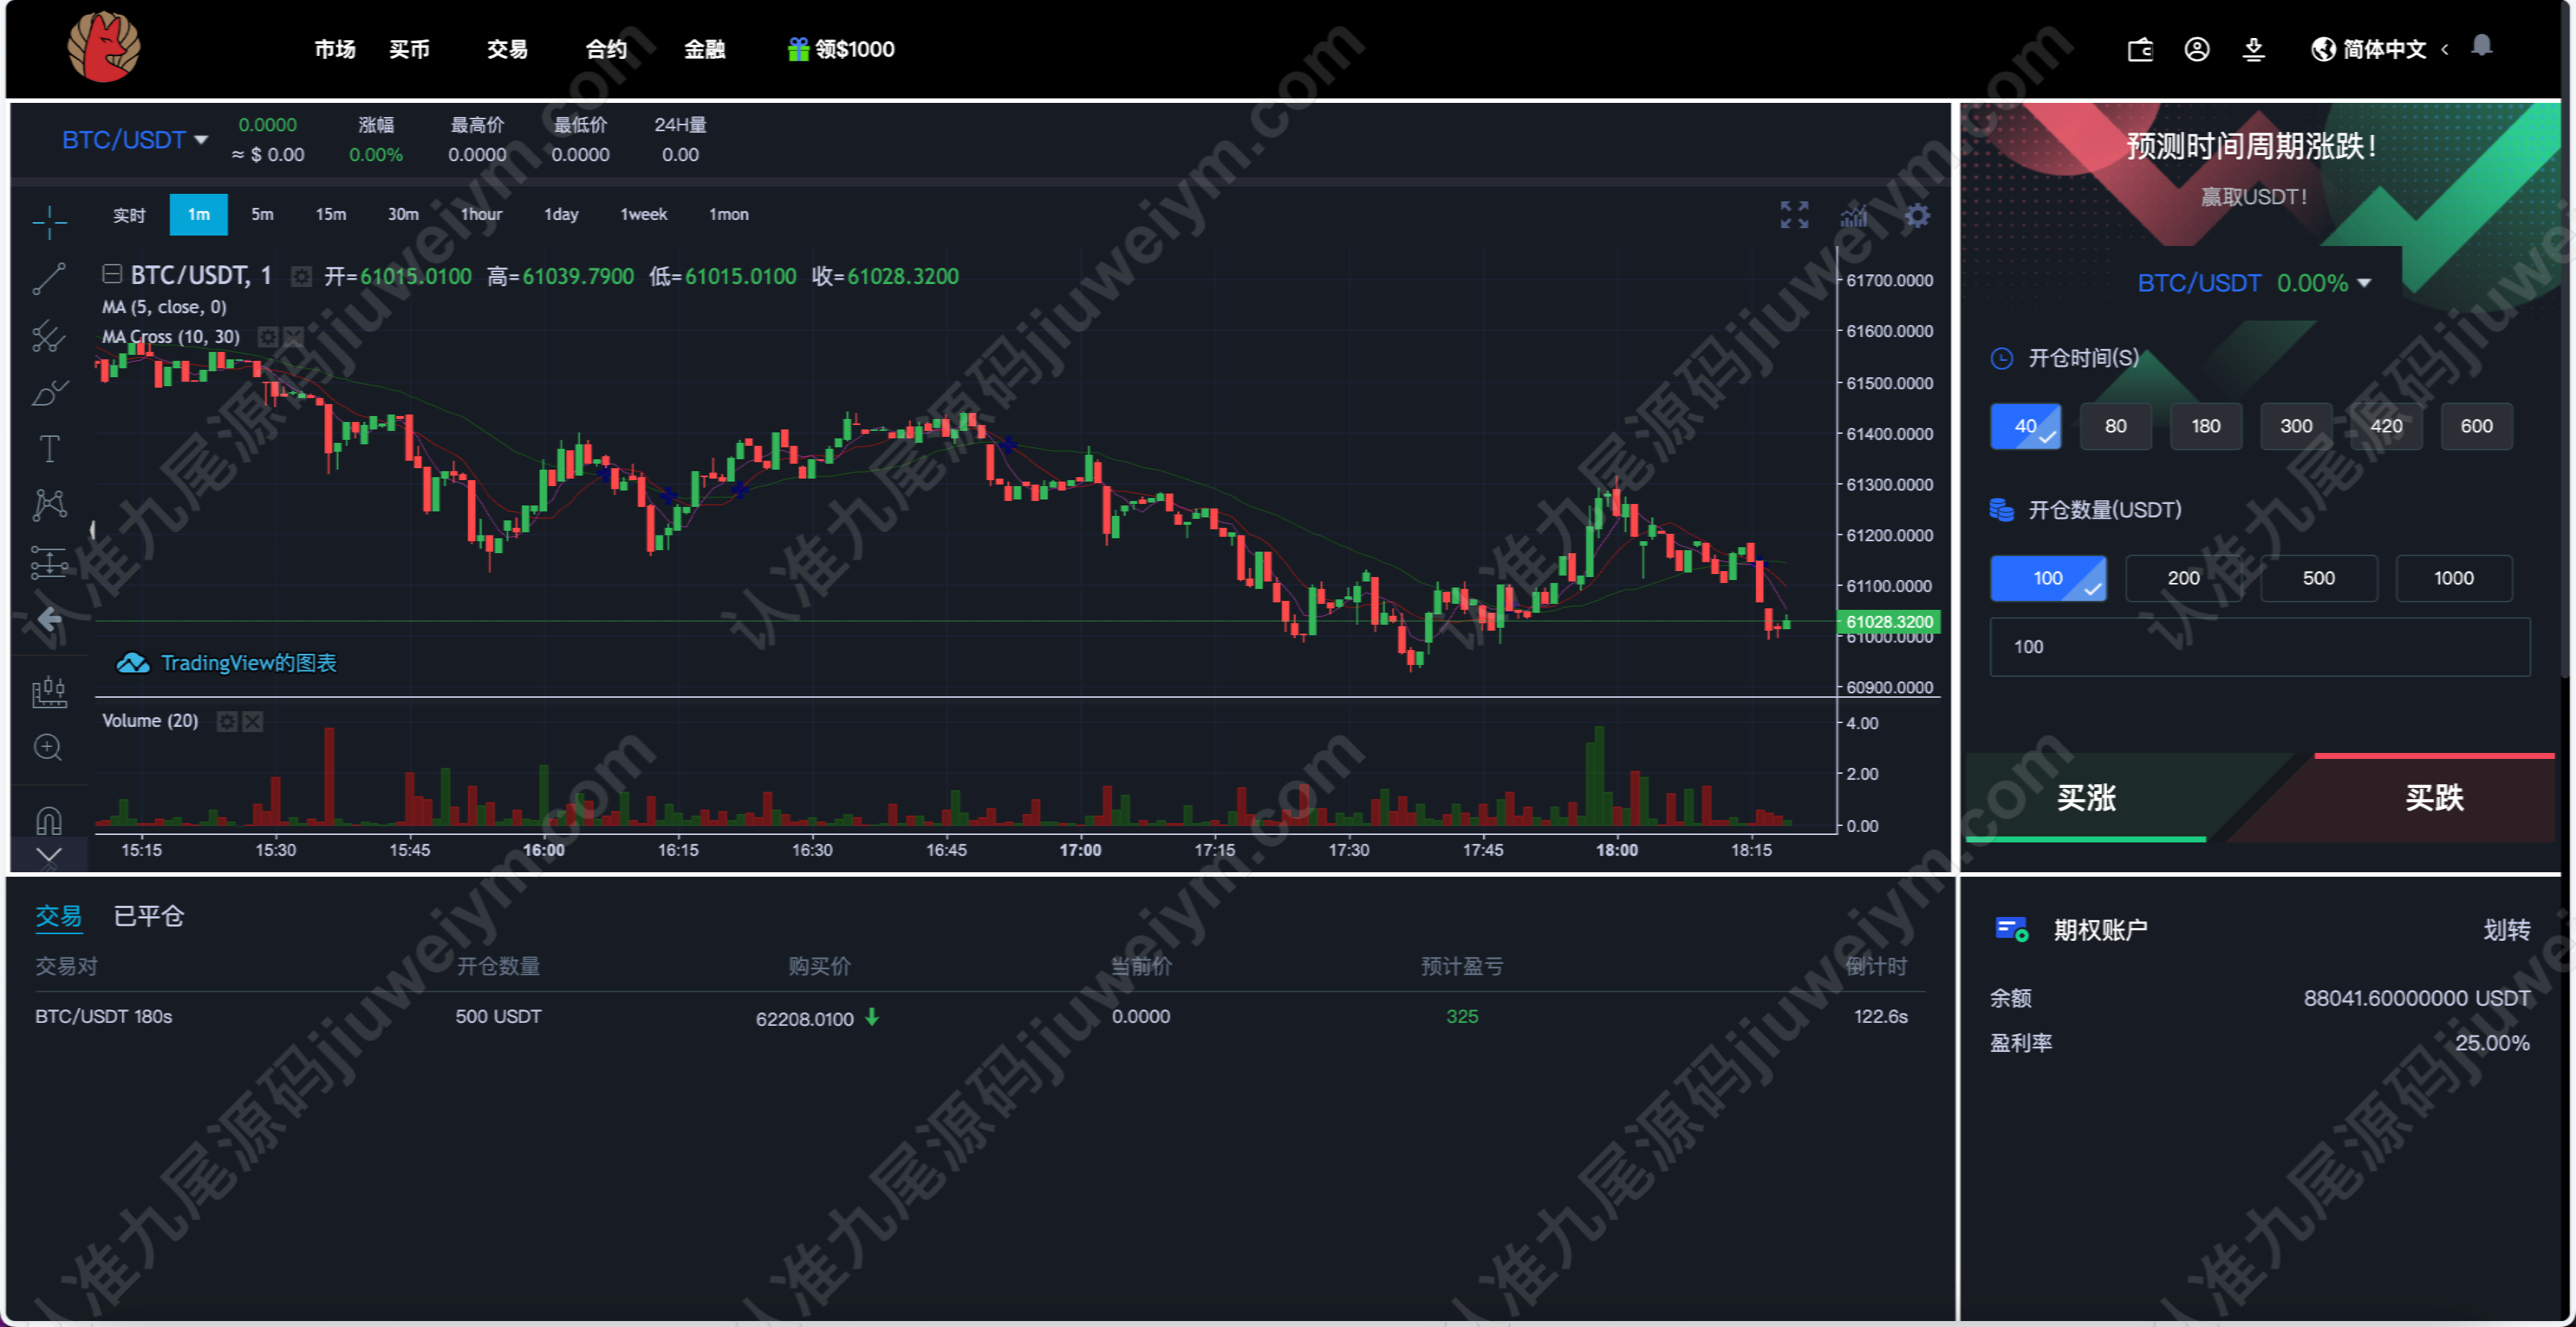Switch to the 已平仓 tab
The width and height of the screenshot is (2576, 1327).
(x=148, y=916)
